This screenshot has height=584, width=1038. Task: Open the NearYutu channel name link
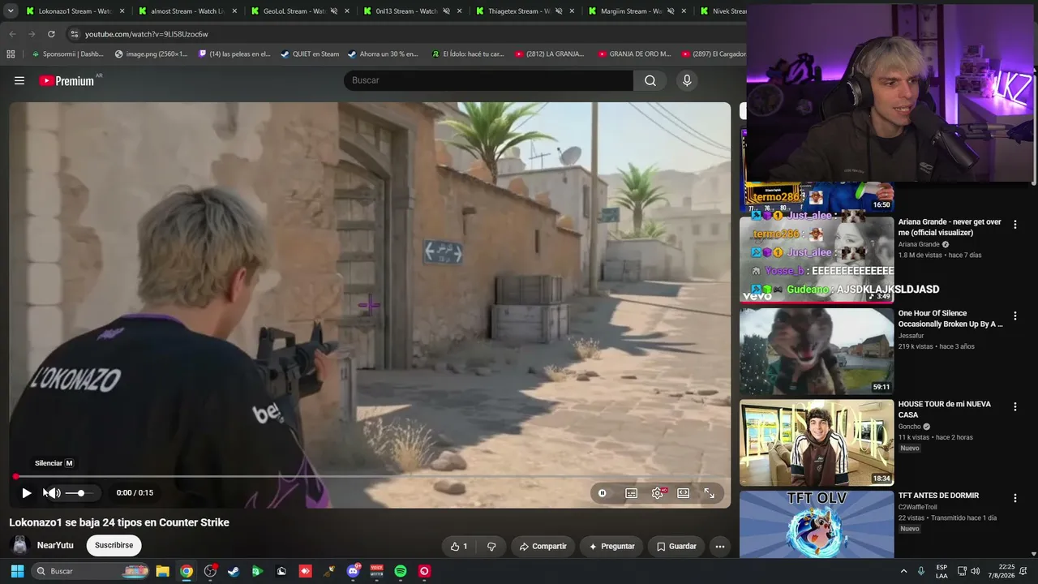click(x=55, y=545)
